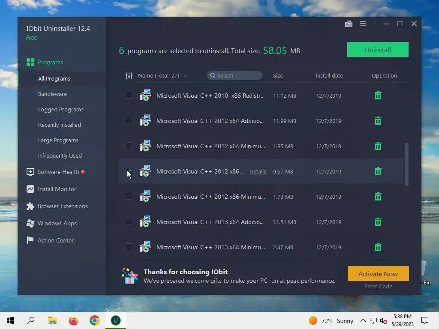The width and height of the screenshot is (439, 329).
Task: Click the gift box icon in the promo banner
Action: click(x=129, y=276)
